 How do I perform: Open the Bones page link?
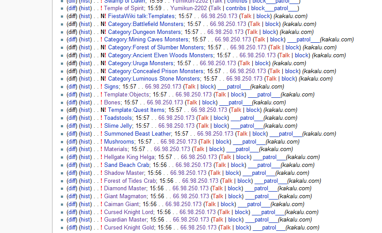[112, 103]
